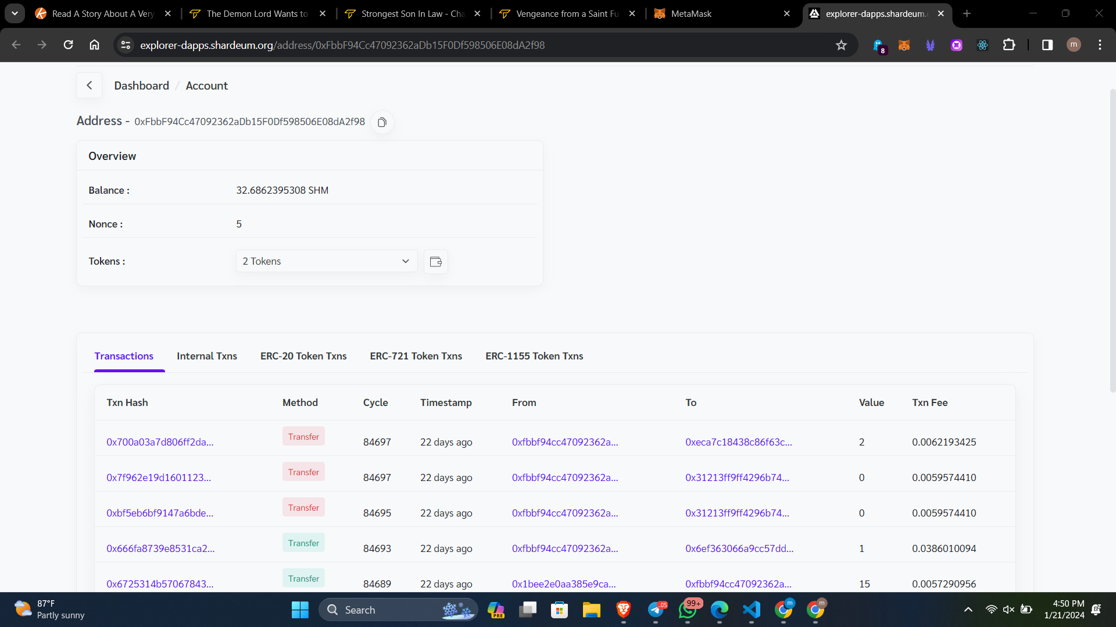Image resolution: width=1116 pixels, height=627 pixels.
Task: Open the wallet icon beside Tokens dropdown
Action: [435, 262]
